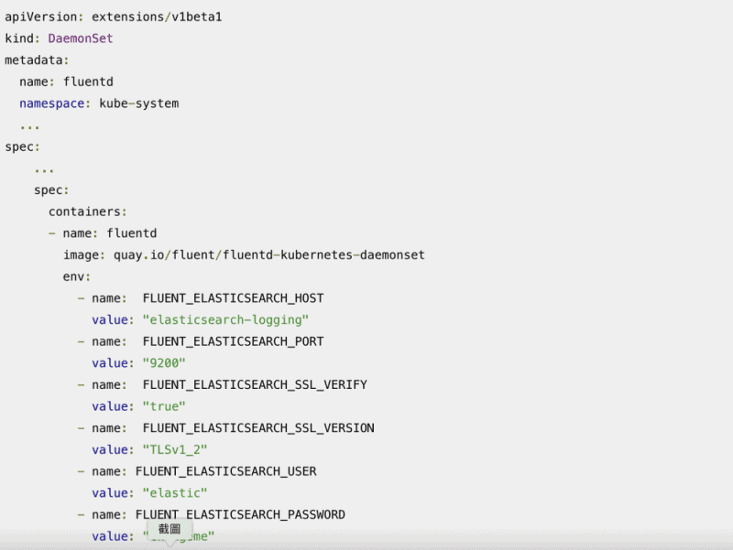Select the elastic username value

tap(174, 492)
